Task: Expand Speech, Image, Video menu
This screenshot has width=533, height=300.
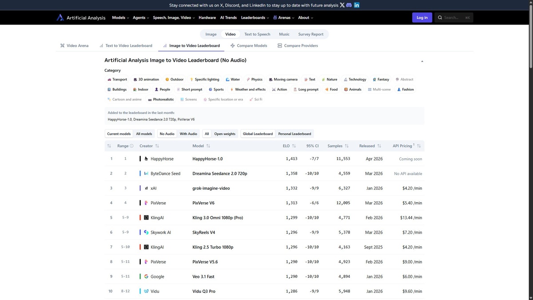Action: [174, 18]
